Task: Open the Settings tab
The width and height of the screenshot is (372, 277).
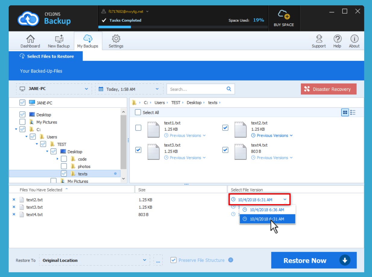Action: 116,41
